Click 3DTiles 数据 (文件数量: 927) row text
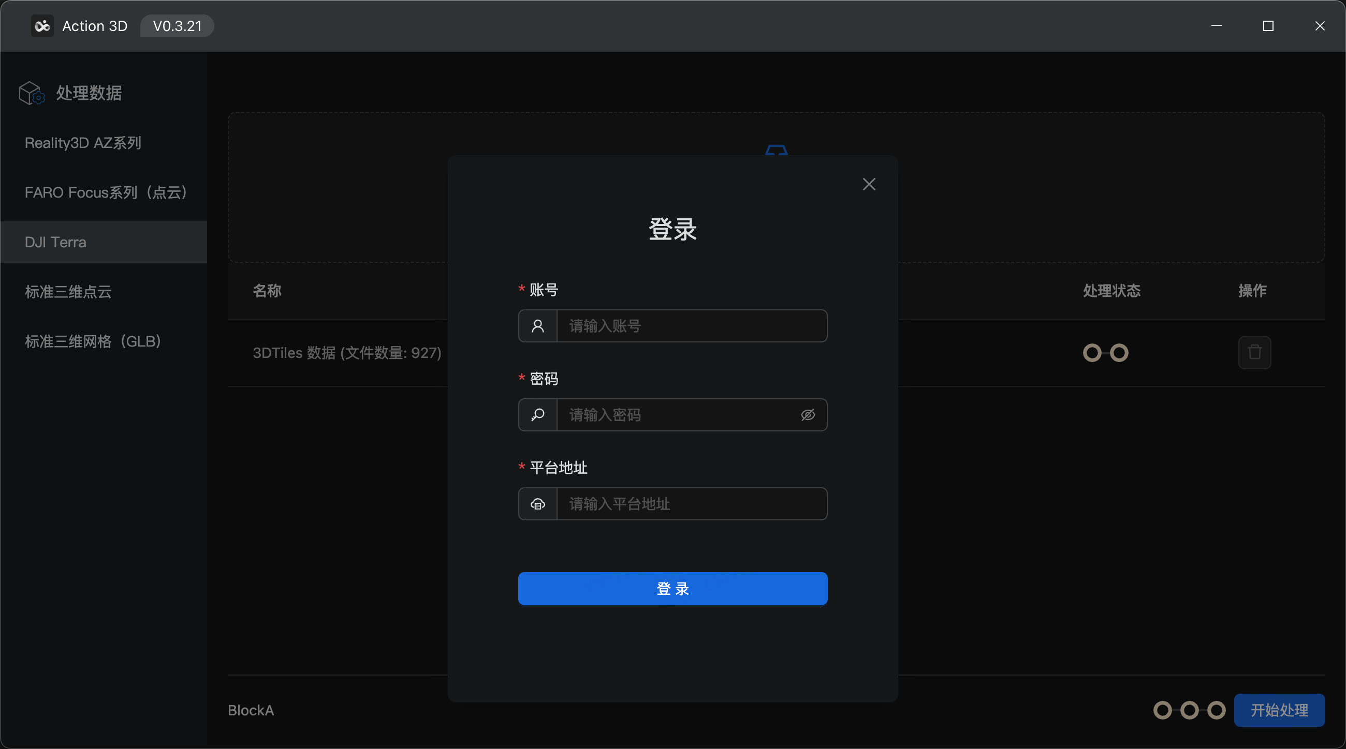 tap(347, 353)
